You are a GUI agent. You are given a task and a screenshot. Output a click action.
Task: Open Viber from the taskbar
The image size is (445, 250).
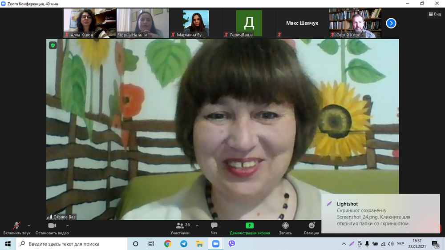[x=231, y=244]
